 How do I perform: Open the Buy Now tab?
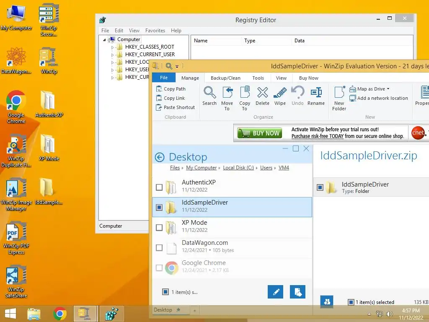(309, 78)
